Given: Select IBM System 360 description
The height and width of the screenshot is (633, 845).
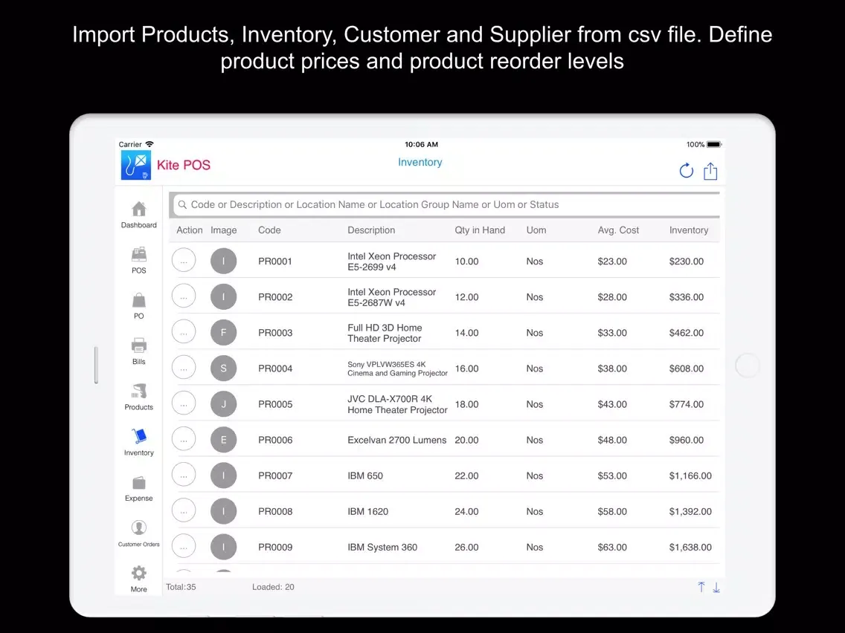Looking at the screenshot, I should 382,548.
